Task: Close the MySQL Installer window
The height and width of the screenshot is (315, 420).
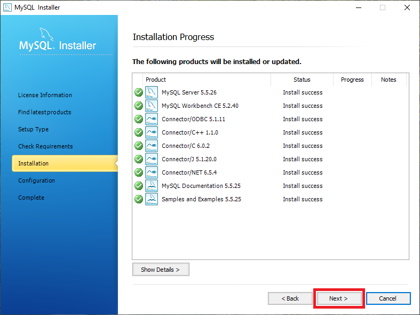Action: coord(407,7)
